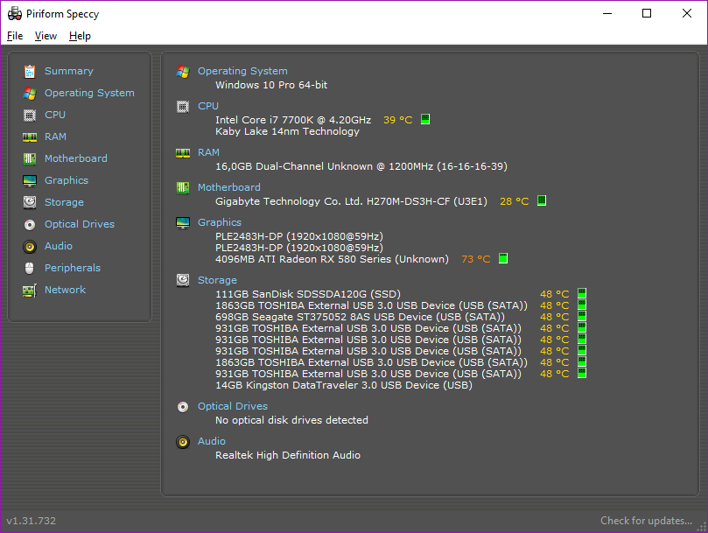The image size is (708, 533).
Task: Click the Summary clipboard icon in sidebar
Action: pyautogui.click(x=30, y=71)
